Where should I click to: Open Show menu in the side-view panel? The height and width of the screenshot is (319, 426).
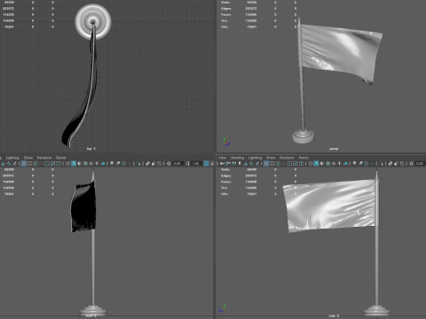[x=271, y=158]
